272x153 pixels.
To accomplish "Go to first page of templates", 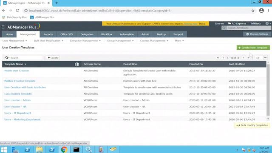I will pos(218,58).
